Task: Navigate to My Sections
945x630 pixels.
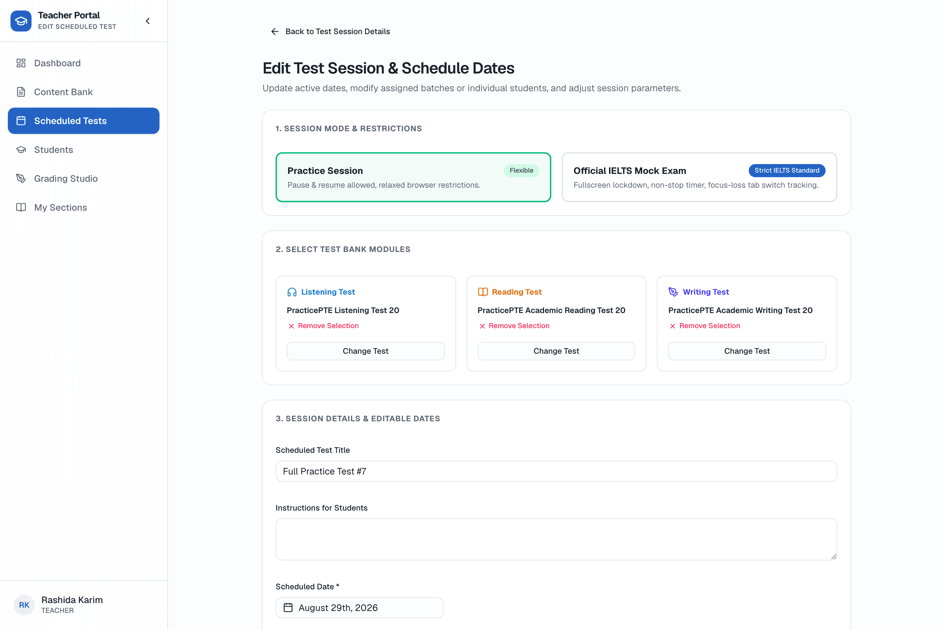Action: click(84, 207)
